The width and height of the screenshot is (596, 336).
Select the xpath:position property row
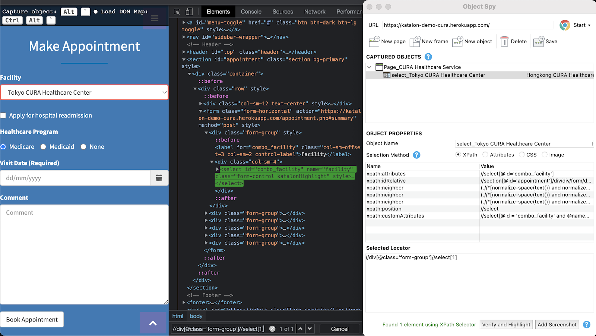click(x=479, y=209)
